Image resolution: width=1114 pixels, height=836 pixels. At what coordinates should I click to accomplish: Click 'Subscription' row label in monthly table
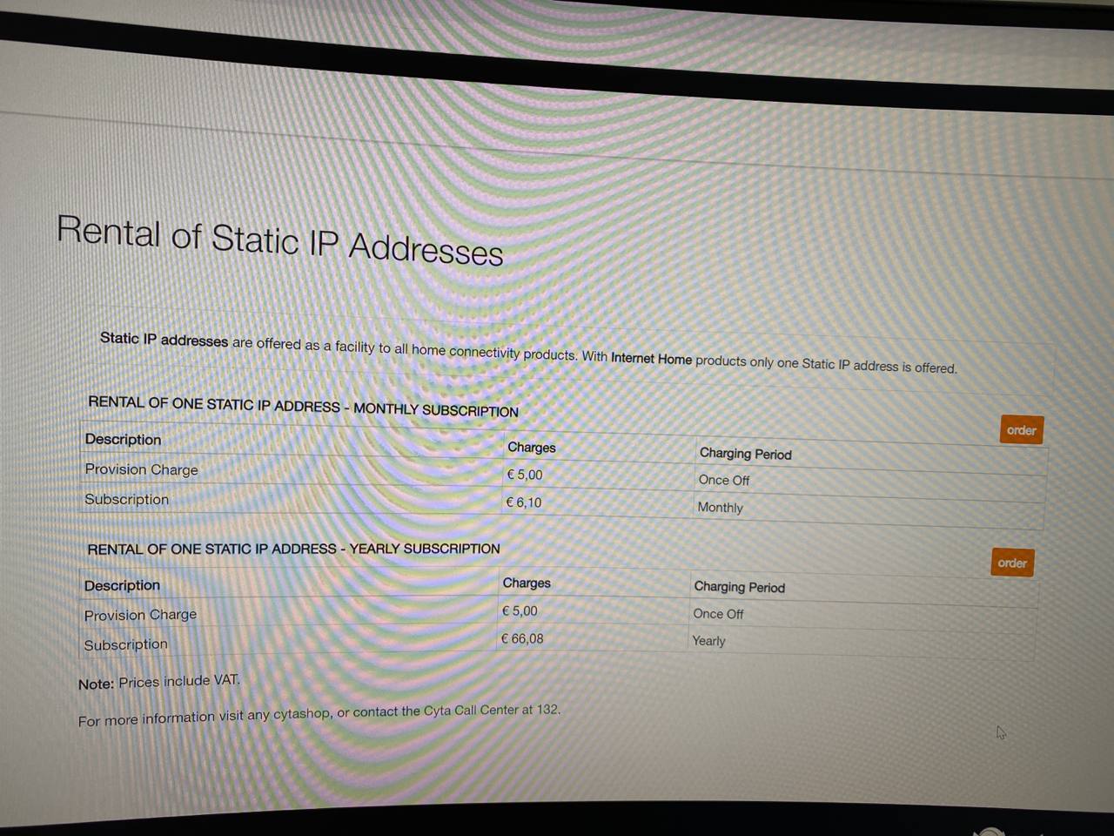(127, 500)
